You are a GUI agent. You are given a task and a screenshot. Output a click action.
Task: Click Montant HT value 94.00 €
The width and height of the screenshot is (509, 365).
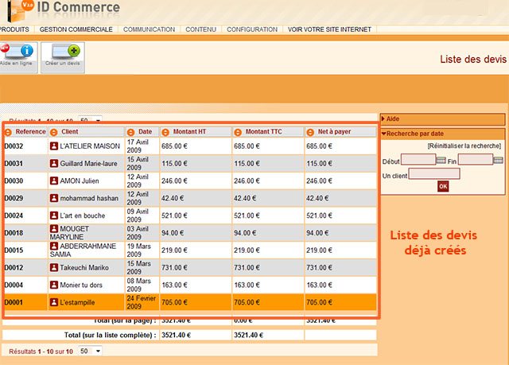(173, 233)
